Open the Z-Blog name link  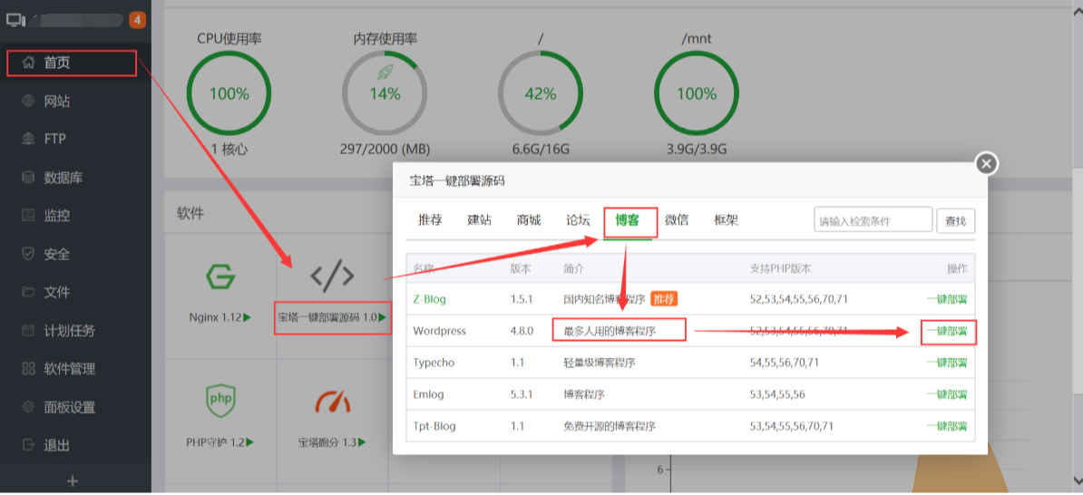(x=430, y=299)
